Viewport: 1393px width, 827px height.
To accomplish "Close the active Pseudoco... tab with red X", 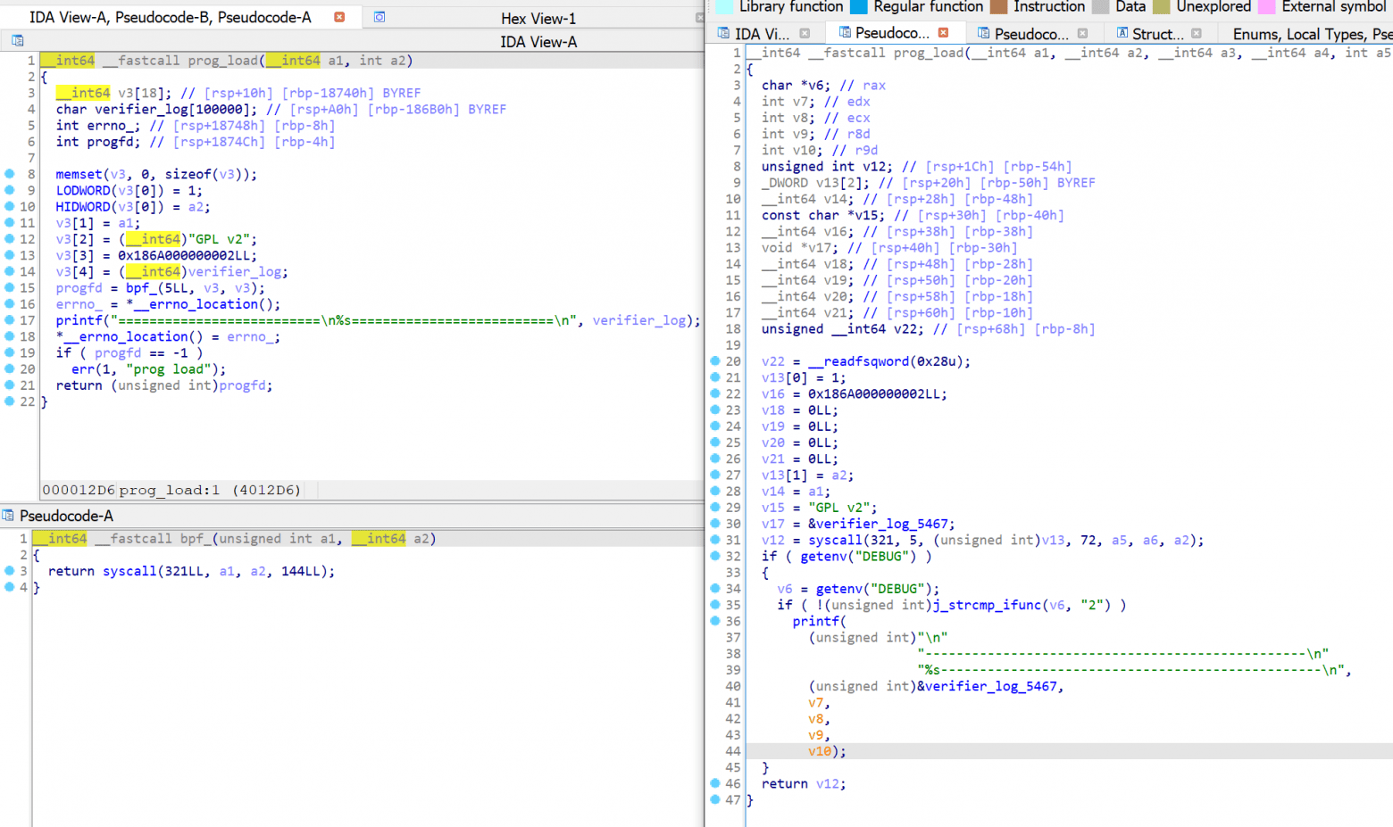I will pos(943,33).
